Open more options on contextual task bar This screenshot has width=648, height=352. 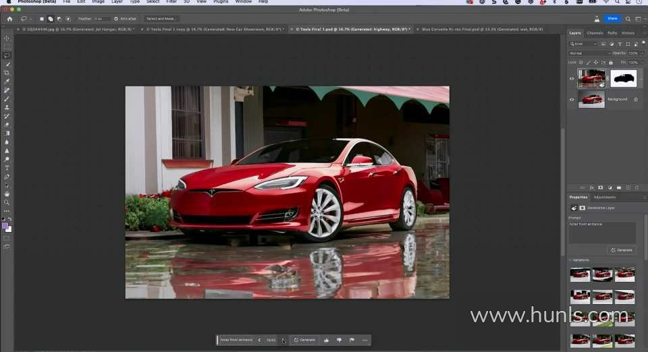pyautogui.click(x=365, y=340)
